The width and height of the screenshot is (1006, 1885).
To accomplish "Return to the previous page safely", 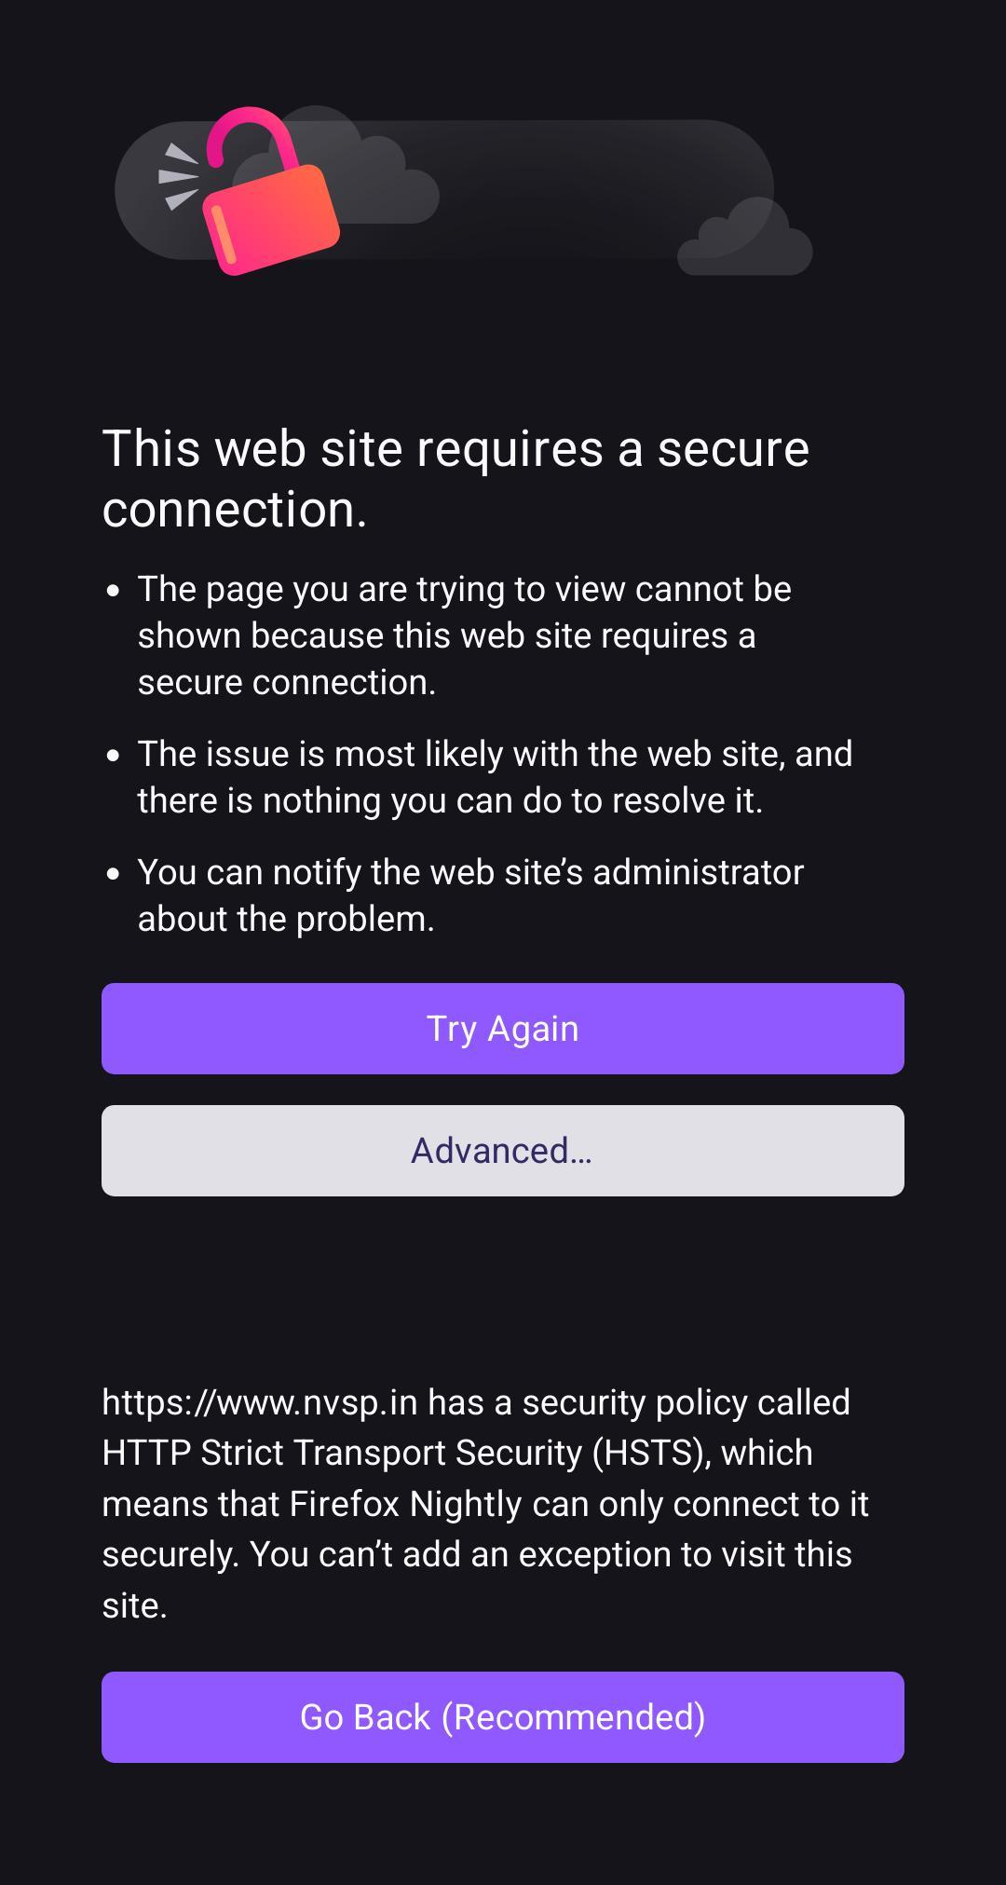I will click(502, 1717).
